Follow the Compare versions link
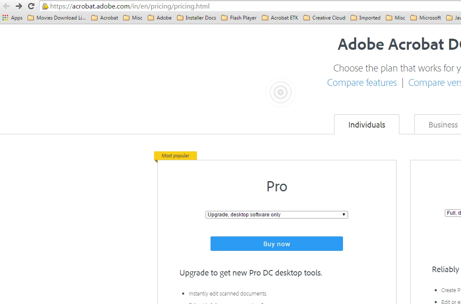The image size is (461, 304). (435, 83)
